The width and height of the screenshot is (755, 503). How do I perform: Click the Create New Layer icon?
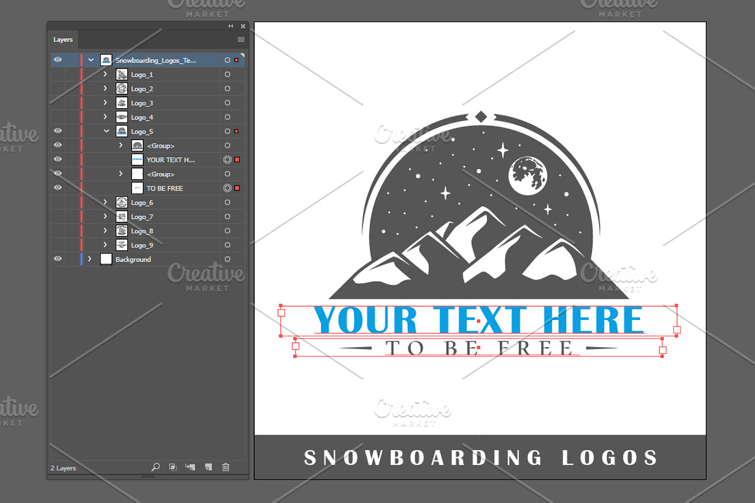(x=208, y=467)
